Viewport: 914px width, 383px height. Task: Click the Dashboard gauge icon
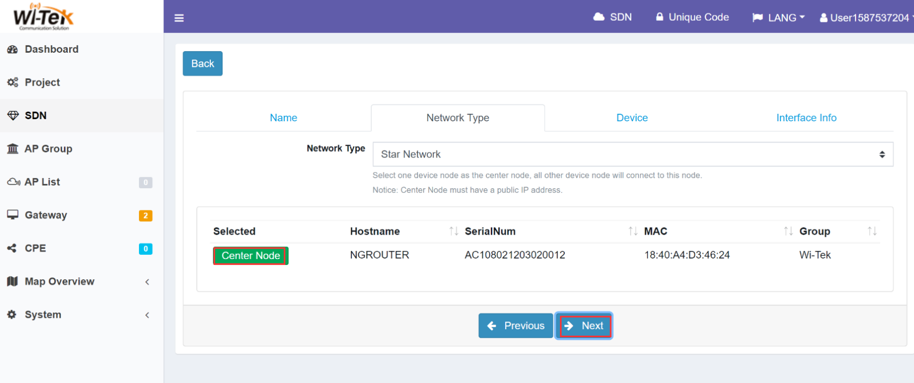(13, 49)
